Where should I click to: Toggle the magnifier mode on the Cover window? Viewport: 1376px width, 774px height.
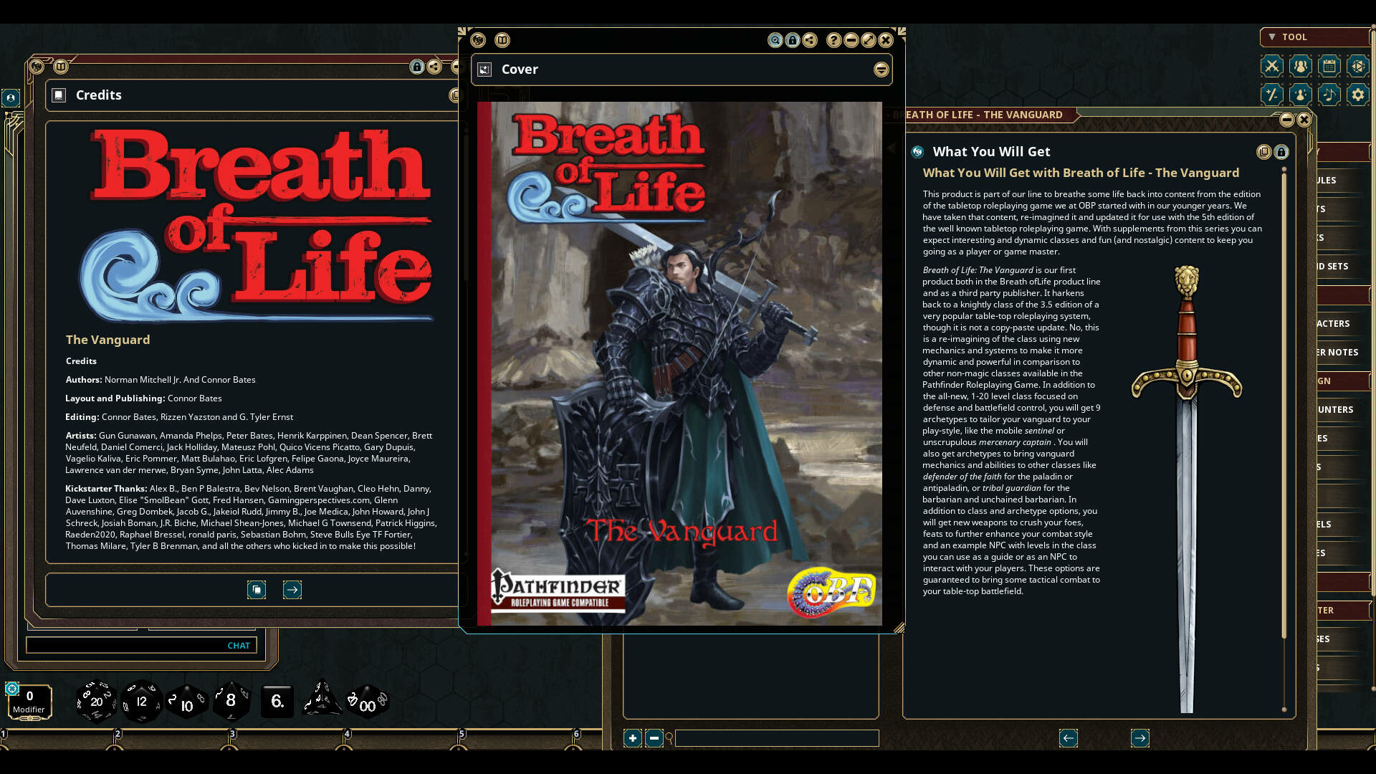[x=775, y=41]
